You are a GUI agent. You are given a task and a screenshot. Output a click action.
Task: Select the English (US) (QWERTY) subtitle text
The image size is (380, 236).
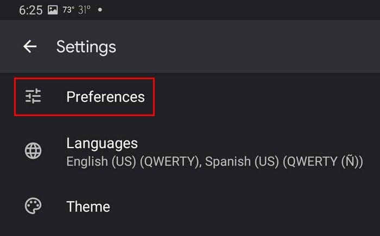(133, 162)
